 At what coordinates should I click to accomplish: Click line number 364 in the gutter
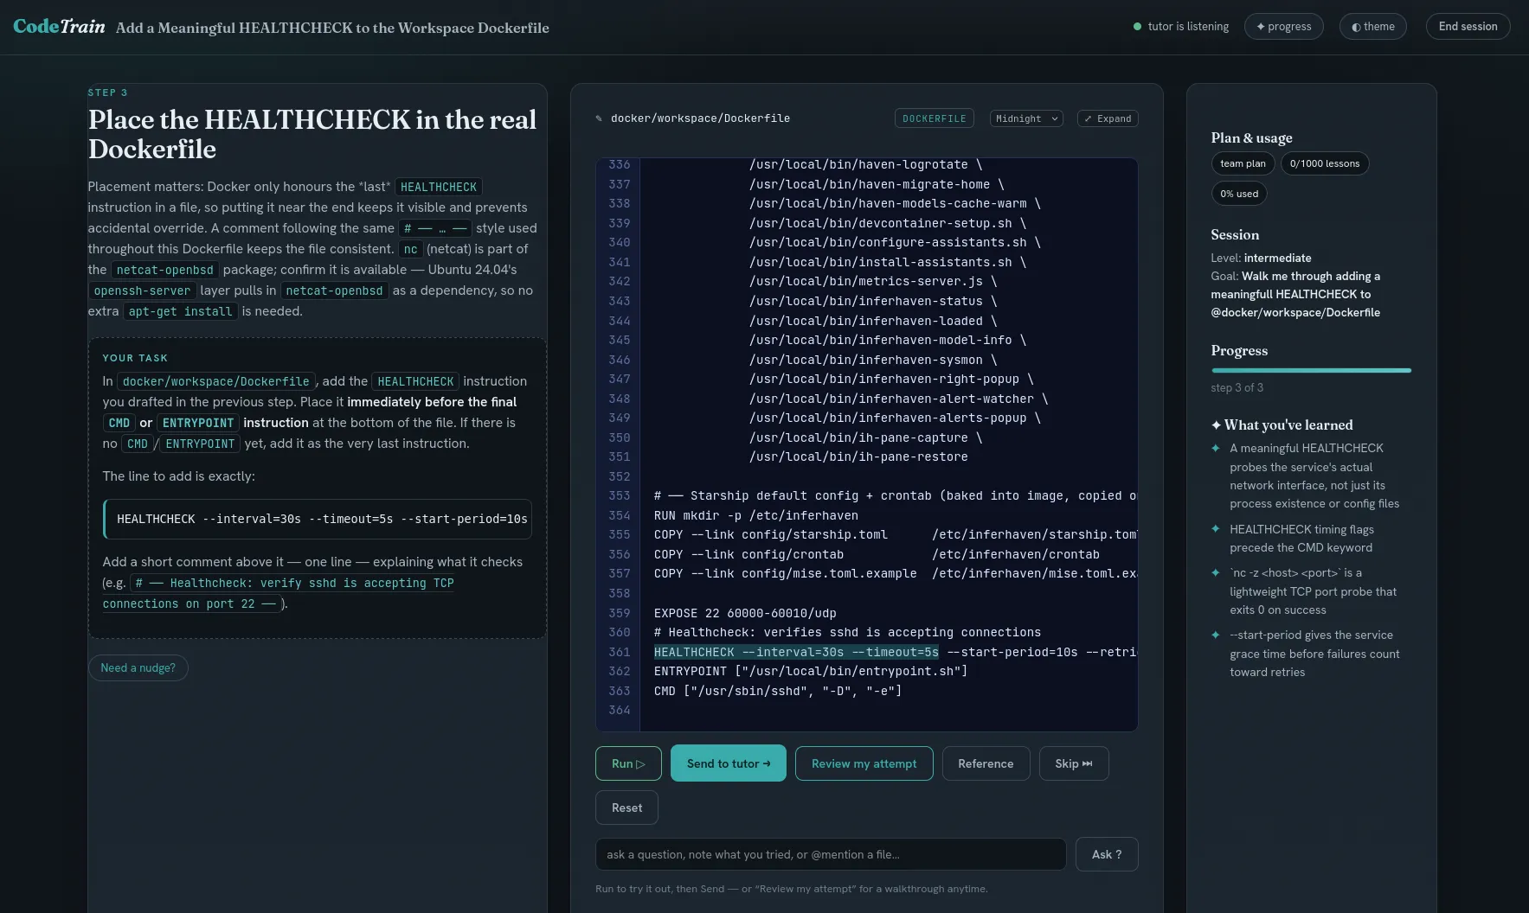(x=620, y=710)
